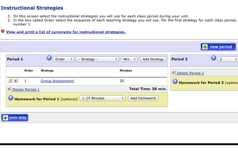
Task: Open help for Homework for Period 2
Action: (175, 82)
